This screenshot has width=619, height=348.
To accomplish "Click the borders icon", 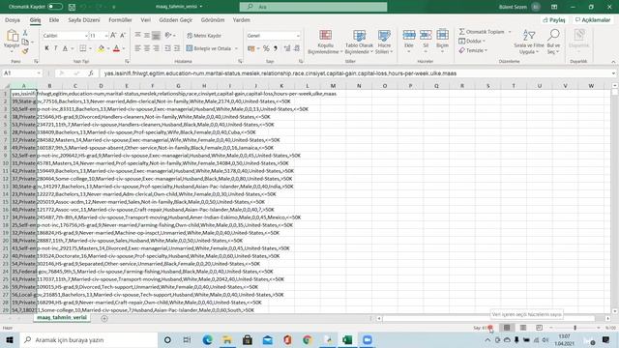I will click(x=83, y=48).
